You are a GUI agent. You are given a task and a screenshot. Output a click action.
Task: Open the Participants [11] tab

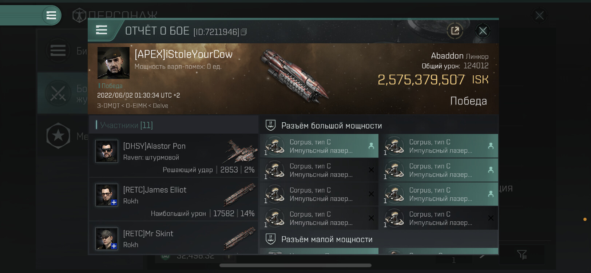pyautogui.click(x=126, y=125)
